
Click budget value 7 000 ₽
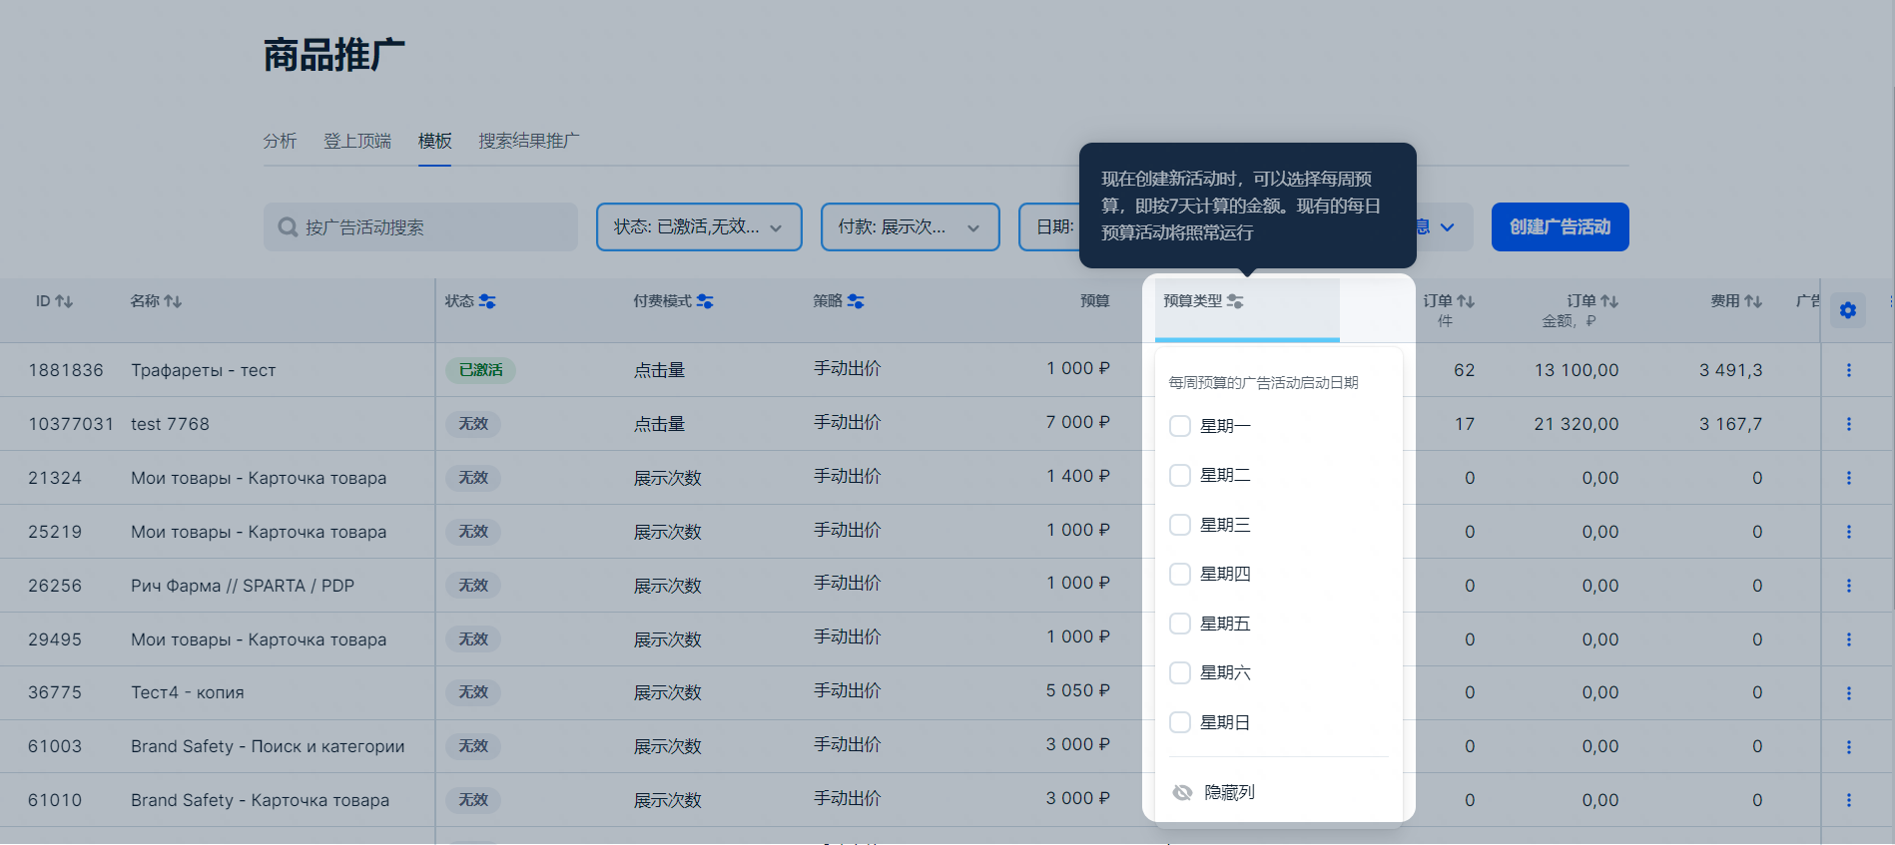pos(1078,422)
